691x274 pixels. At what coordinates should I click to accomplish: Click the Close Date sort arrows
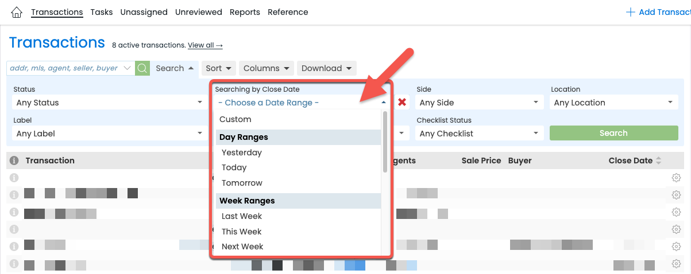pos(658,161)
